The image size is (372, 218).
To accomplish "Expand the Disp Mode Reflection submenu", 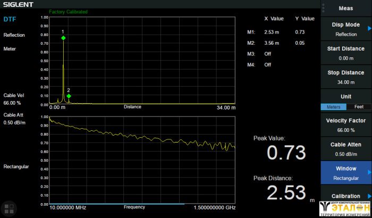I will (x=346, y=29).
